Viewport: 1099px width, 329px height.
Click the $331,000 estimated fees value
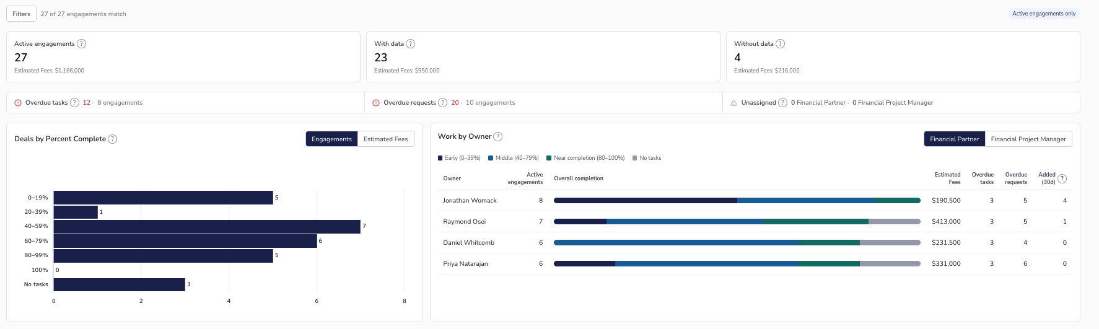[x=946, y=264]
